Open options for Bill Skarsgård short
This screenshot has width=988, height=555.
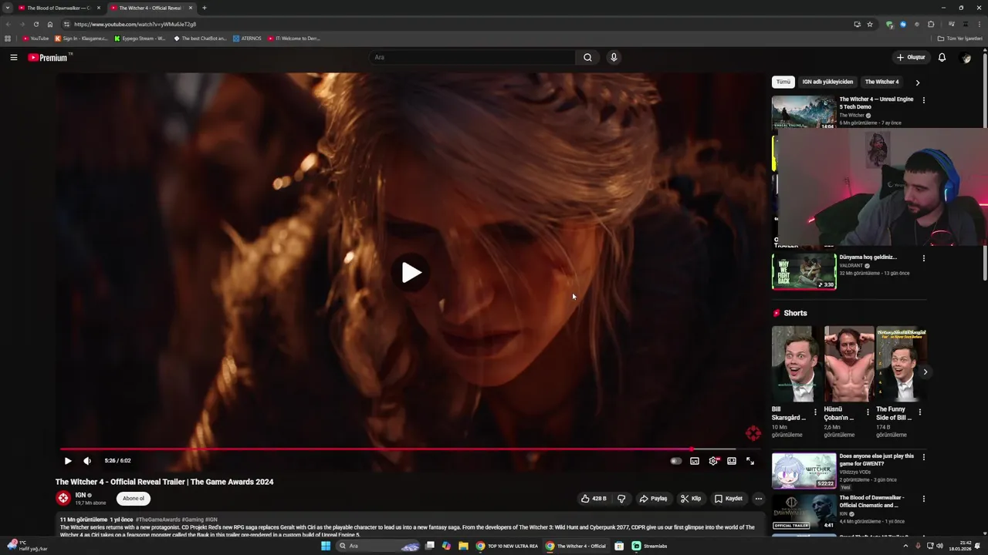[x=815, y=412]
